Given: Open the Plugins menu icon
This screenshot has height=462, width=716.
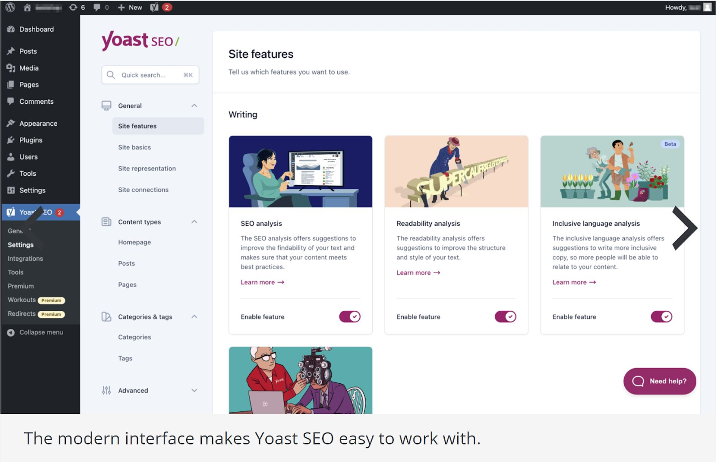Looking at the screenshot, I should (x=11, y=140).
